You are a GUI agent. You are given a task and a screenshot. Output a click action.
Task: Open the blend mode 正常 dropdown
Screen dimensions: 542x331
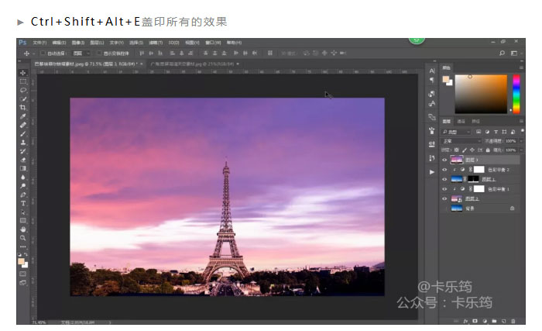pos(460,141)
